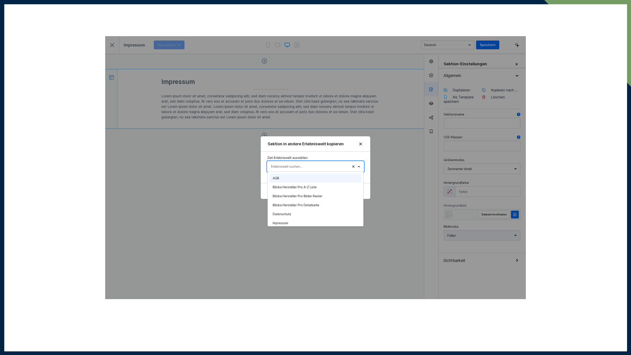Open media library icon for Hintergrundbild
Image resolution: width=631 pixels, height=355 pixels.
(x=515, y=215)
